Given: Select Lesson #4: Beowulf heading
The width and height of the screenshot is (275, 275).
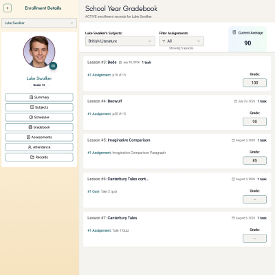Looking at the screenshot, I should (x=104, y=101).
